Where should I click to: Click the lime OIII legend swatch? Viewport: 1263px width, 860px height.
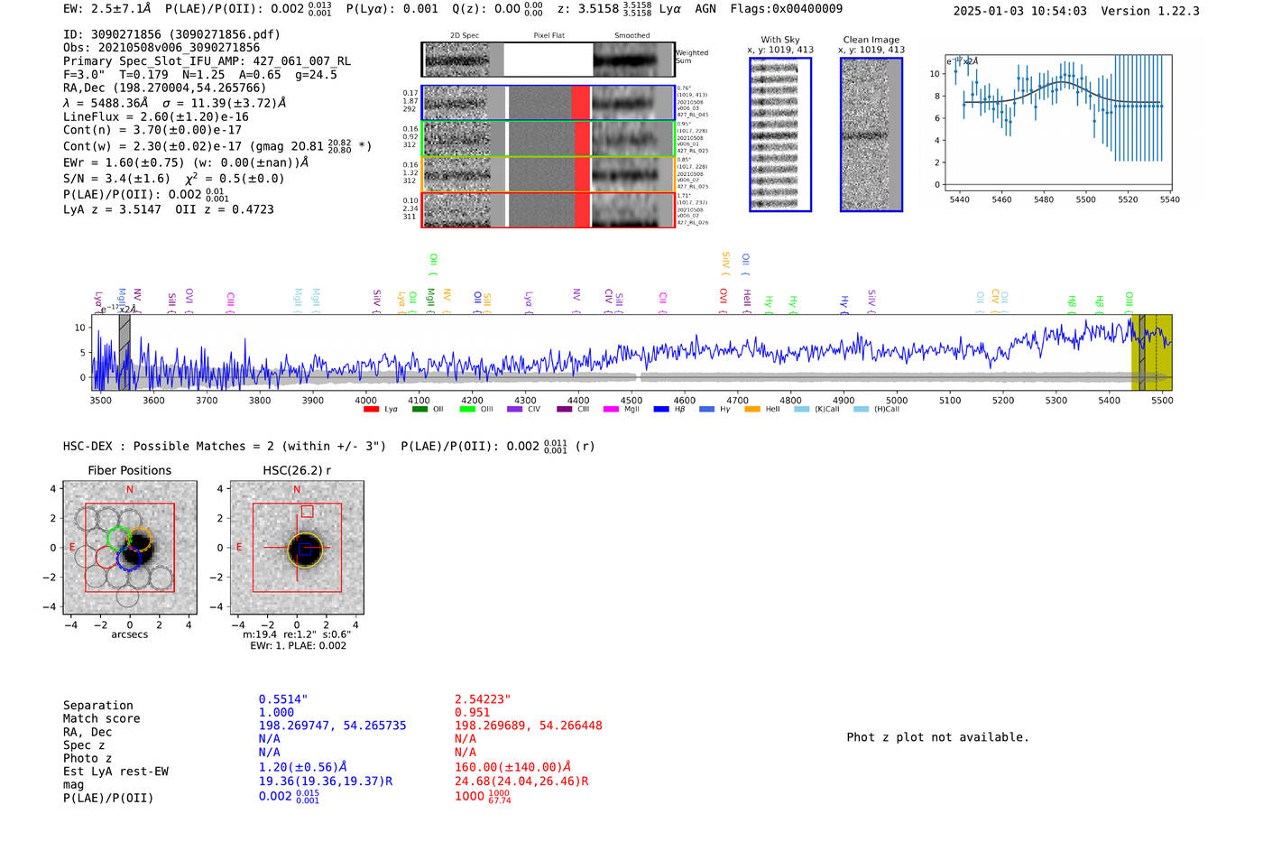tap(467, 410)
